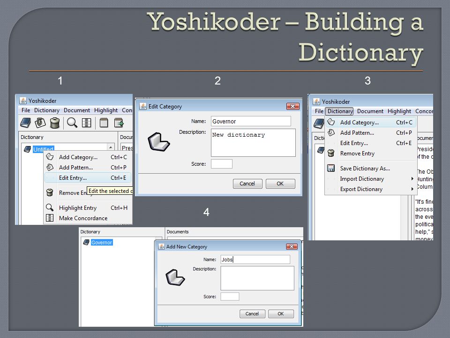The image size is (450, 338).
Task: Click the notepad report toolbar icon in window 1
Action: click(x=104, y=123)
